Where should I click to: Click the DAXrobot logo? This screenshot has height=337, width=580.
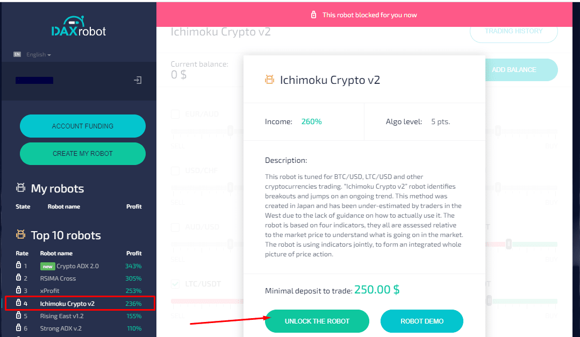(78, 26)
